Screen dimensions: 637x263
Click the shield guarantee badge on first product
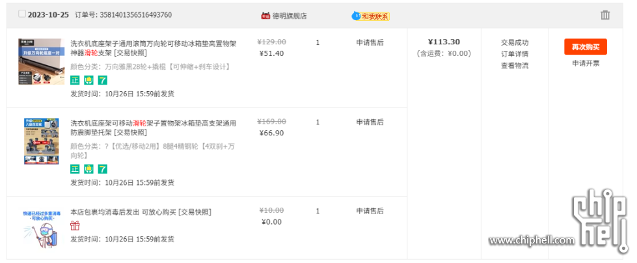point(88,80)
